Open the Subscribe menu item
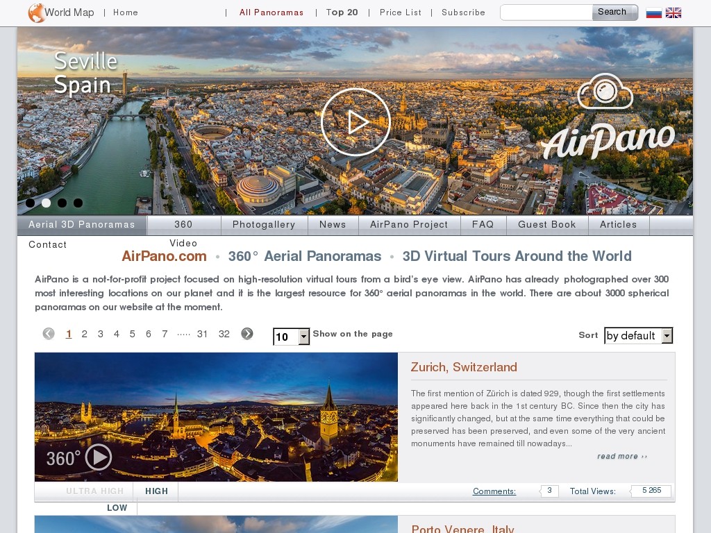Screen dimensions: 711x533 pos(463,12)
